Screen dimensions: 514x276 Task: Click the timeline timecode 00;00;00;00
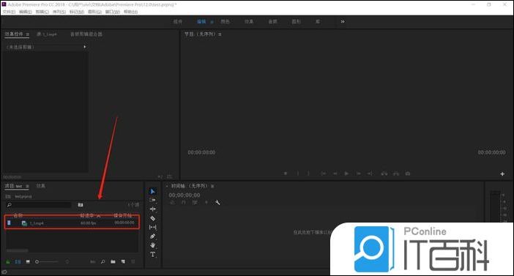[185, 195]
